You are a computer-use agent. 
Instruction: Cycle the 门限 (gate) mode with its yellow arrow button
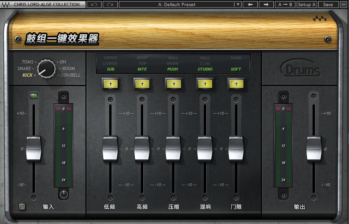tap(236, 84)
